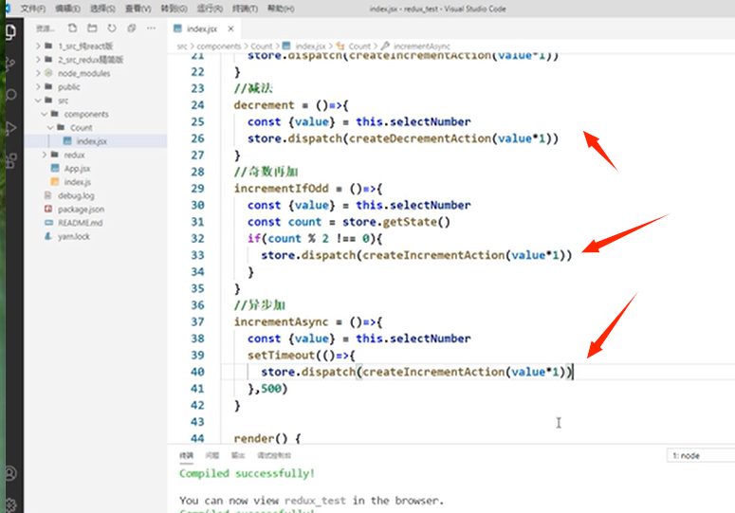Open the Run and Debug view
Screen dimensions: 735x513
(11, 128)
